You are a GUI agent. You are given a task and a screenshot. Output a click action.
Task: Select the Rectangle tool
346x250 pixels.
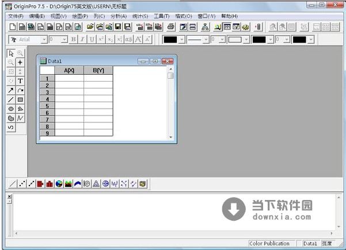(20, 99)
